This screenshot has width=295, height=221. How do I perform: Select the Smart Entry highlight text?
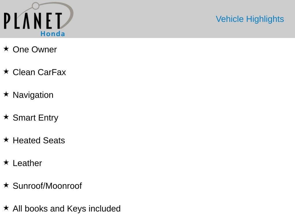(35, 118)
